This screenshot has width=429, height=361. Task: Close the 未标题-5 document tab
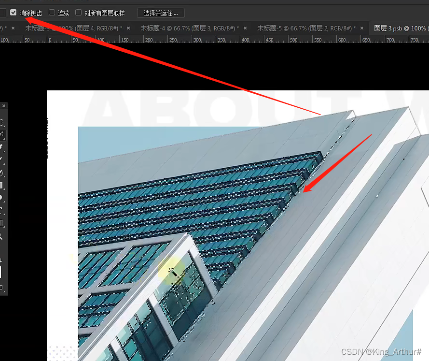pos(362,28)
